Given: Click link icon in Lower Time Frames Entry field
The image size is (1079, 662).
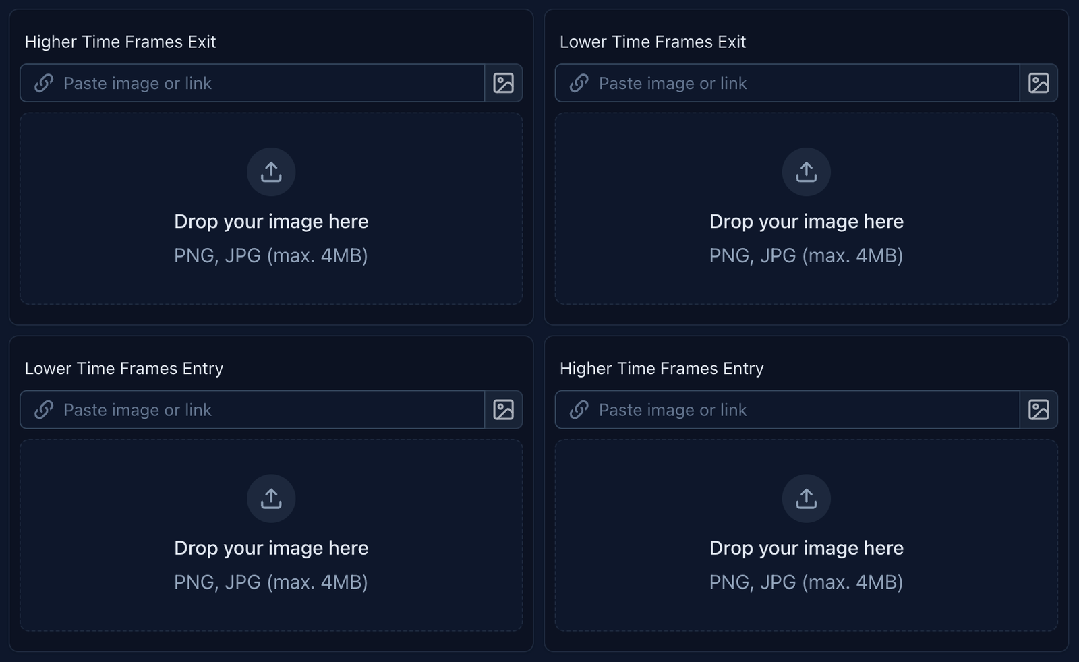Looking at the screenshot, I should click(44, 410).
